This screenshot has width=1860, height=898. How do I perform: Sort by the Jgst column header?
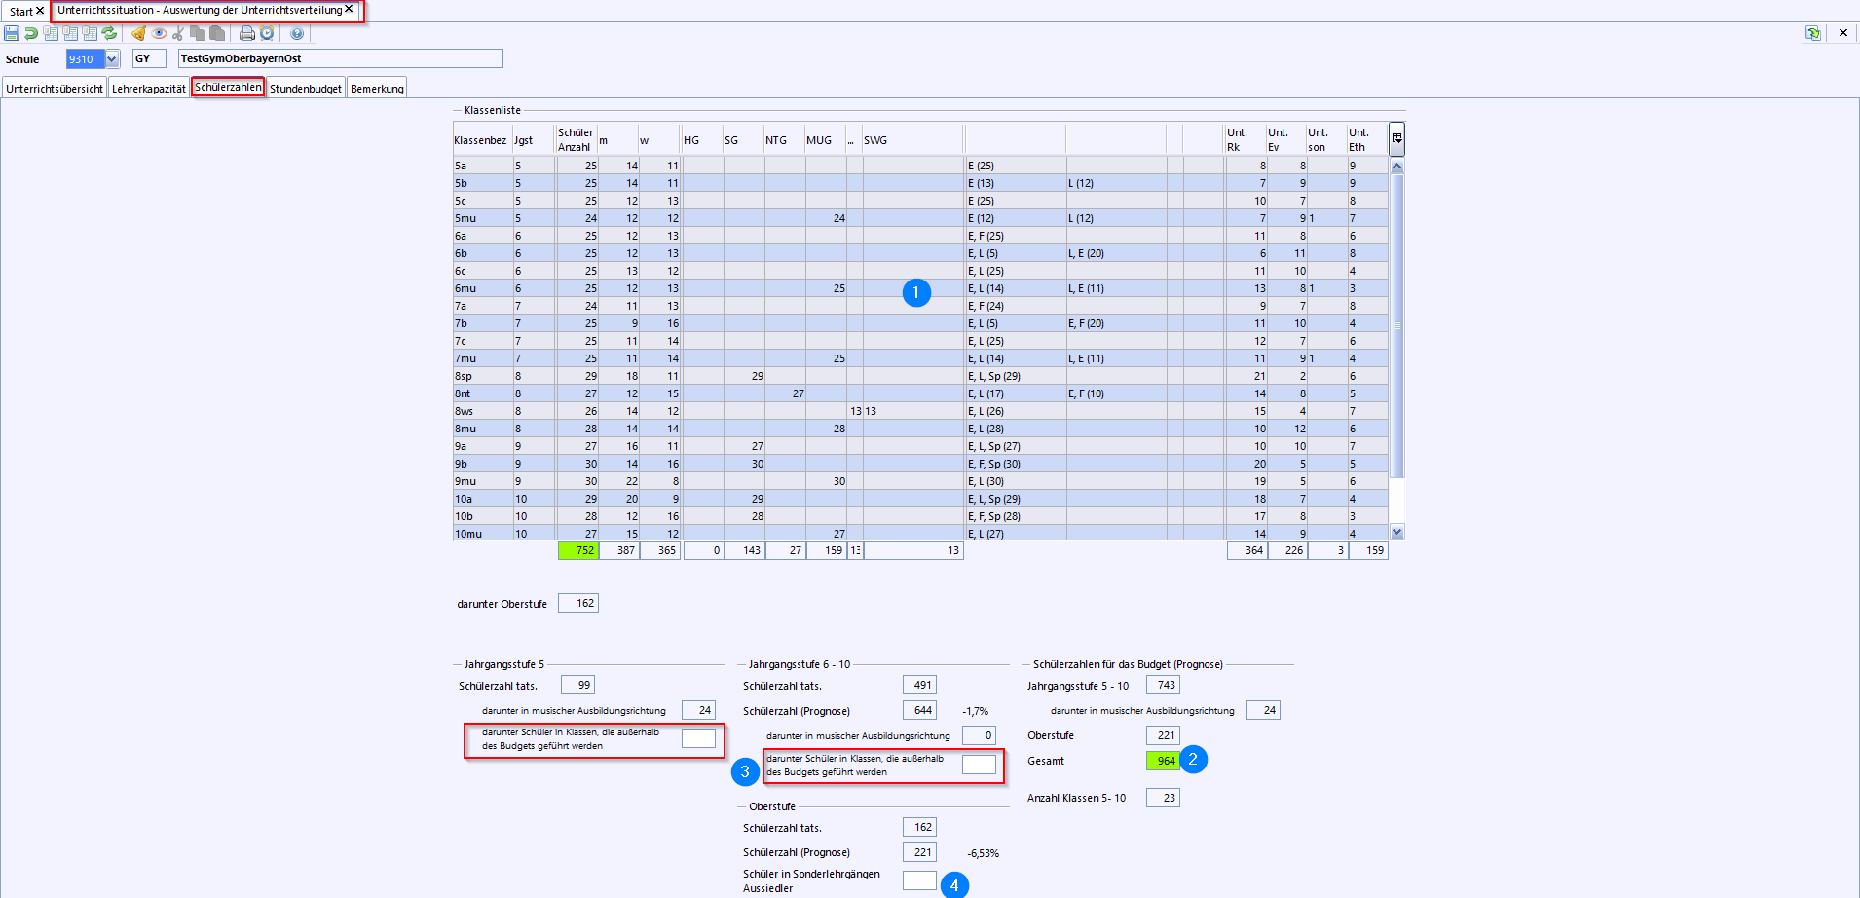(x=535, y=139)
